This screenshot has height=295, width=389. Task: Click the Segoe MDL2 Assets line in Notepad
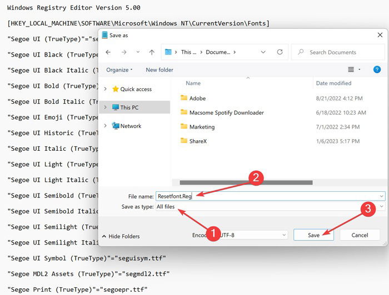[88, 274]
